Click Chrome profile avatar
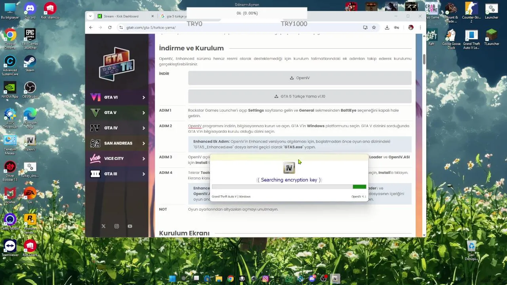Image resolution: width=507 pixels, height=285 pixels. pos(411,27)
